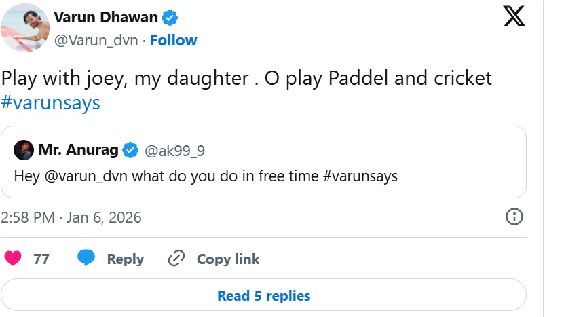The image size is (583, 317).
Task: Click the Reply text label
Action: (126, 259)
